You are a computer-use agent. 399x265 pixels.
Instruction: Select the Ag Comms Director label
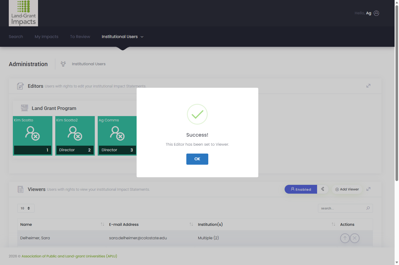109,150
